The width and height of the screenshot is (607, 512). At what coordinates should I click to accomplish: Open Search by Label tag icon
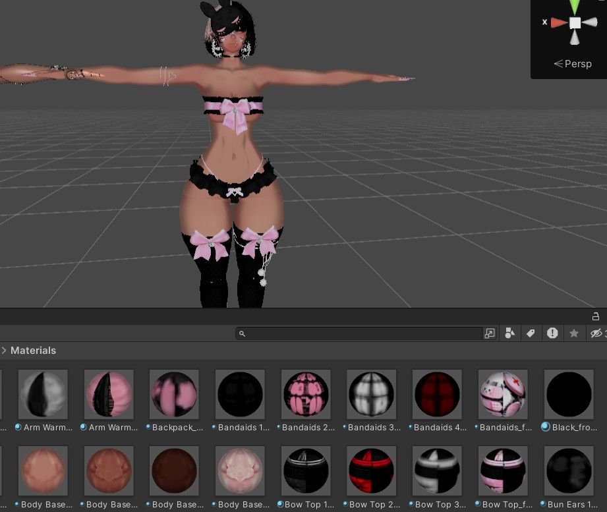point(531,333)
